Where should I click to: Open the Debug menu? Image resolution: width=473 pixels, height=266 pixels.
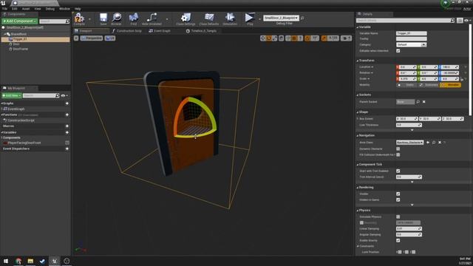(50, 9)
